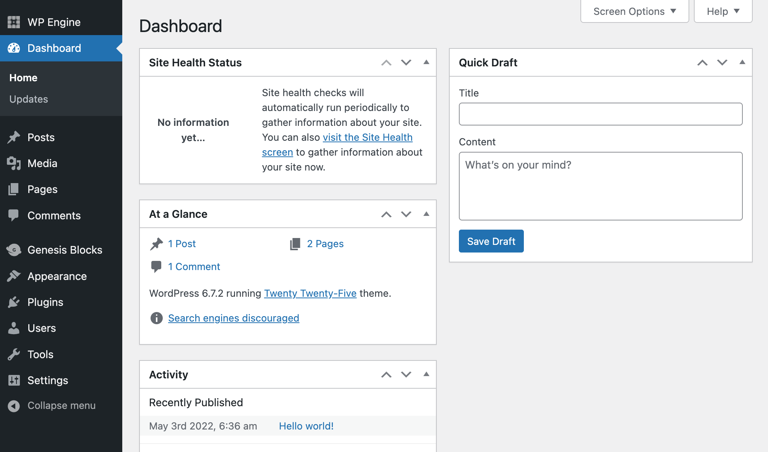Click the Comments bubble icon
The height and width of the screenshot is (452, 768).
tap(14, 215)
